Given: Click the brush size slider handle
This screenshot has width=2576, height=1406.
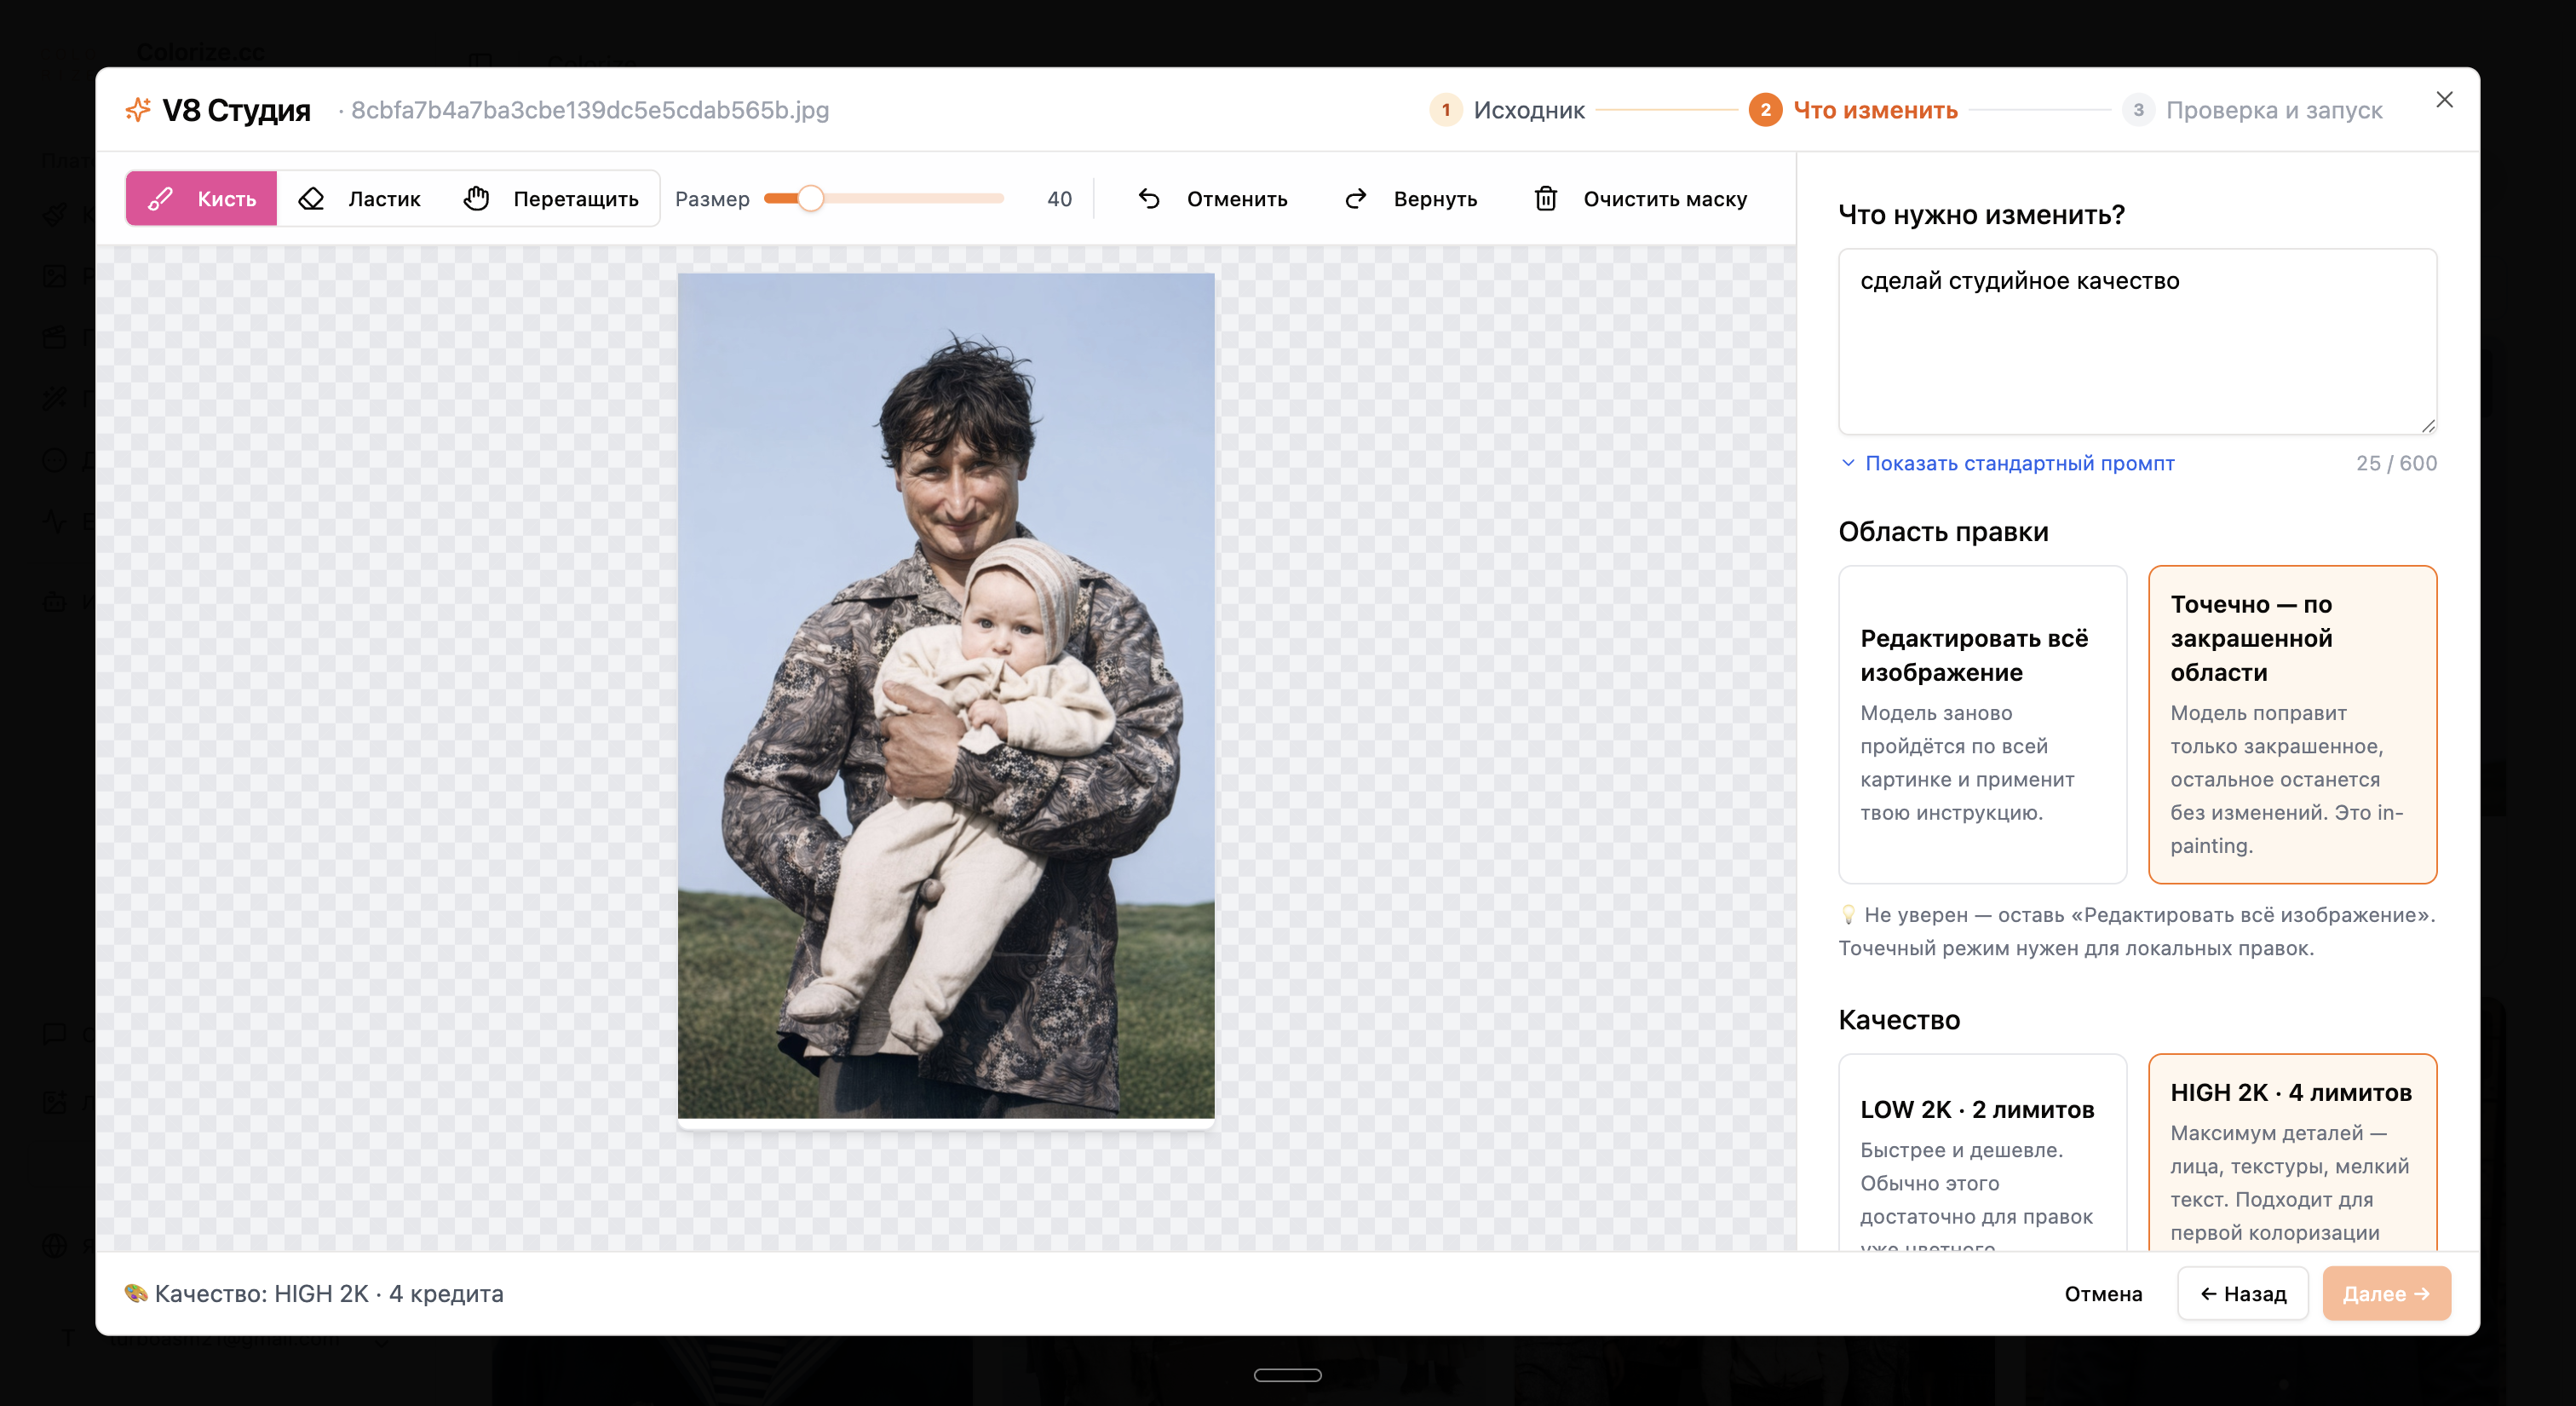Looking at the screenshot, I should [811, 199].
